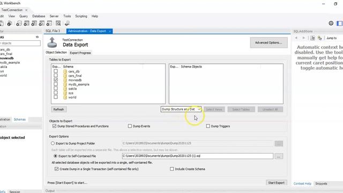Select Export to Dump Project Folder
The height and width of the screenshot is (193, 343).
coord(53,143)
